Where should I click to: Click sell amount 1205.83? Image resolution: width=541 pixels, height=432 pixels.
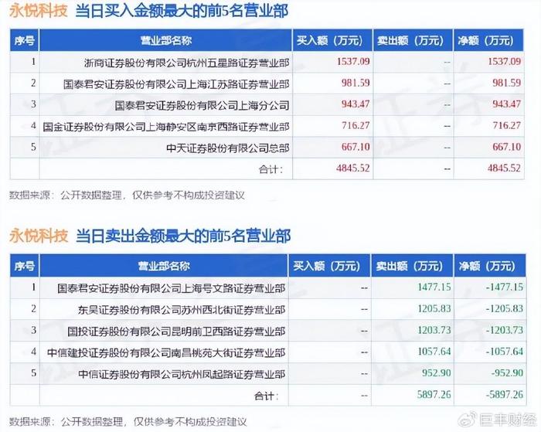pyautogui.click(x=434, y=308)
